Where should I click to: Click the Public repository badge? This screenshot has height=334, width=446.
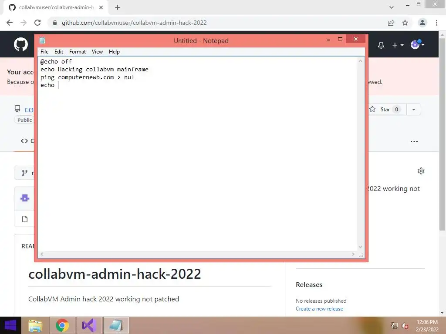pyautogui.click(x=24, y=120)
